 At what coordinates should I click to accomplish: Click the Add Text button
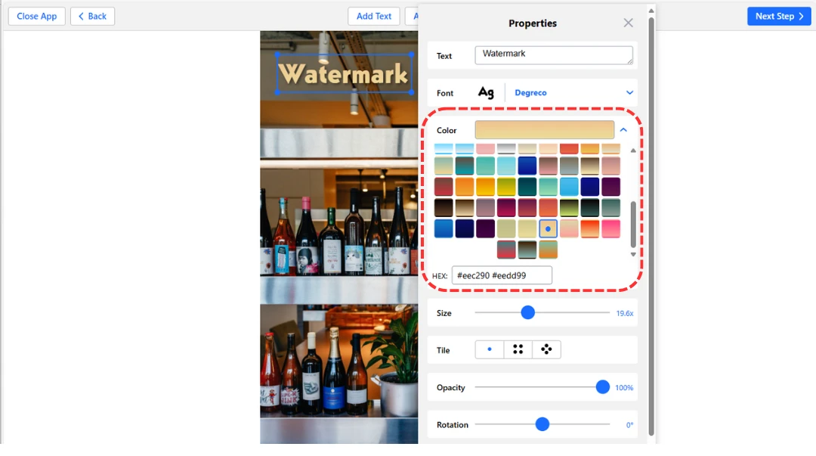(374, 17)
